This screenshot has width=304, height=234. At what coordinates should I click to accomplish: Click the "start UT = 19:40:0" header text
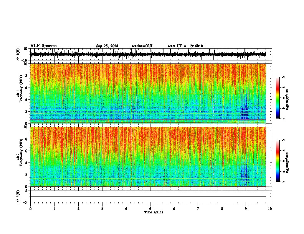click(185, 46)
